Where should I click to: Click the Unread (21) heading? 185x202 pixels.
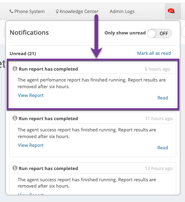click(x=23, y=53)
